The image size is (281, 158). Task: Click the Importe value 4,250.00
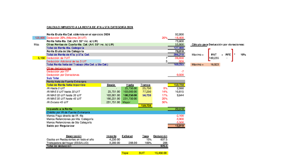coord(115,139)
